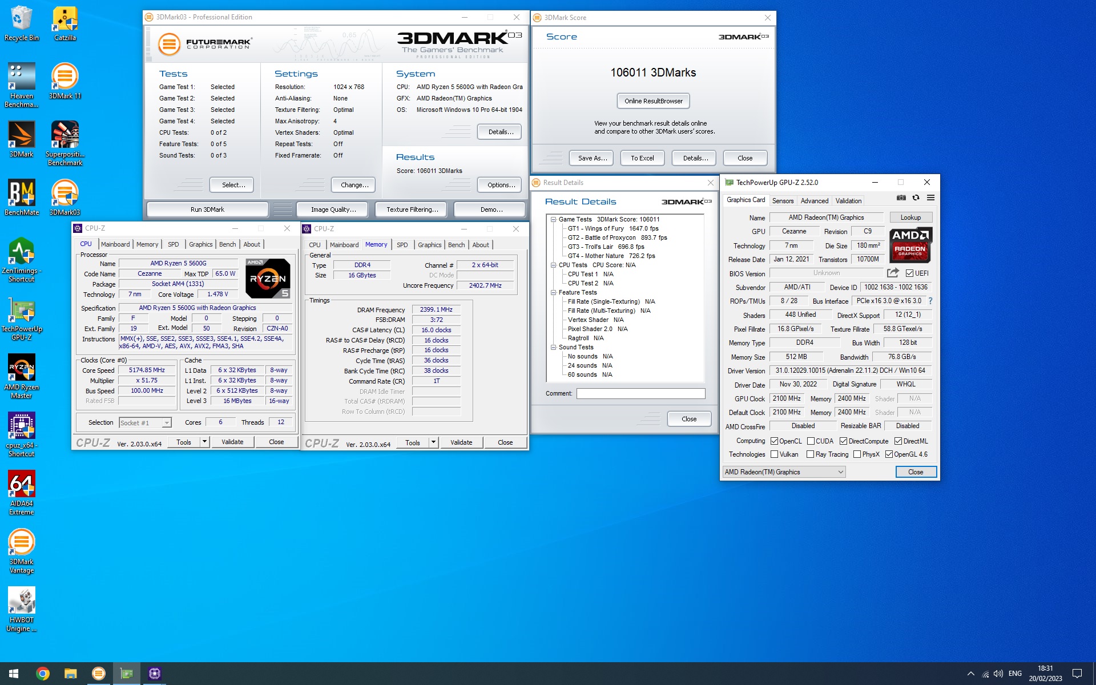Open the GPU-Z hamburger menu

(x=930, y=198)
